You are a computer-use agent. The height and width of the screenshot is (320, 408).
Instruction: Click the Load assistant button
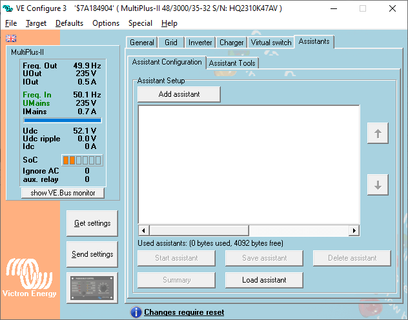click(264, 280)
